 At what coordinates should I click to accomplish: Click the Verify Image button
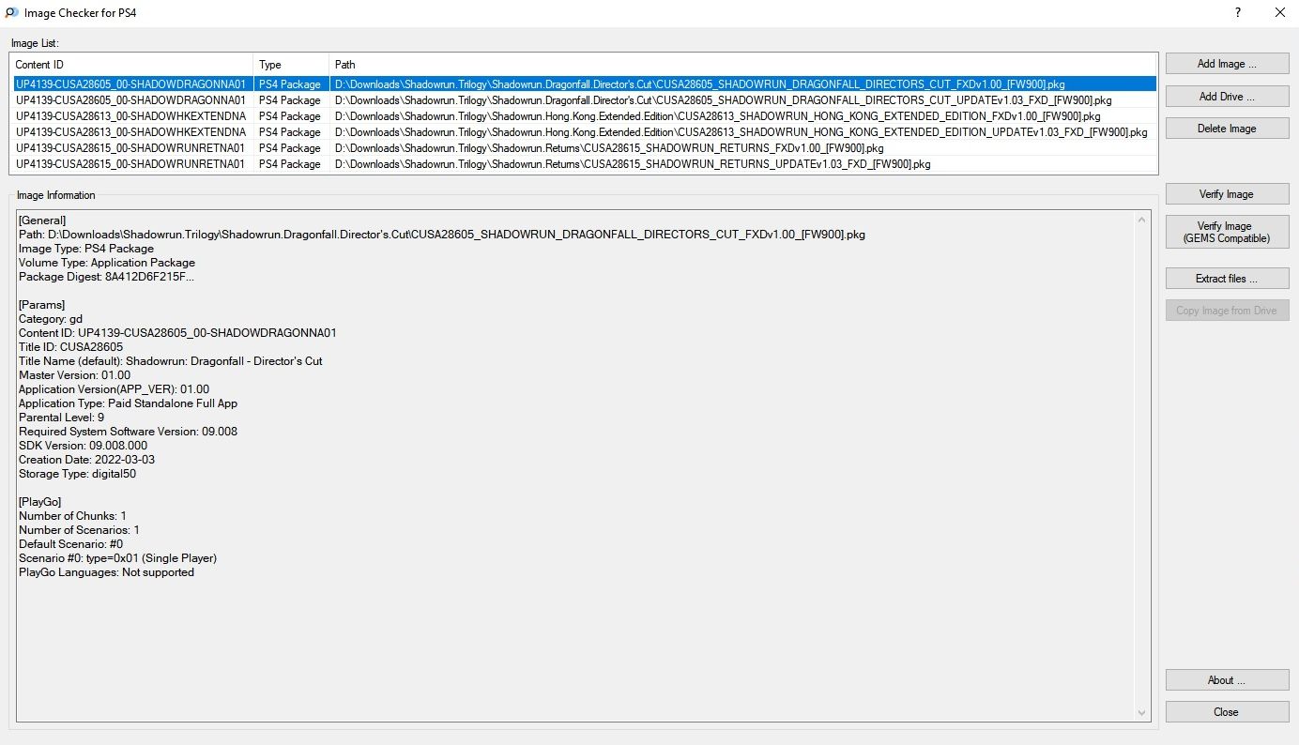(x=1227, y=194)
